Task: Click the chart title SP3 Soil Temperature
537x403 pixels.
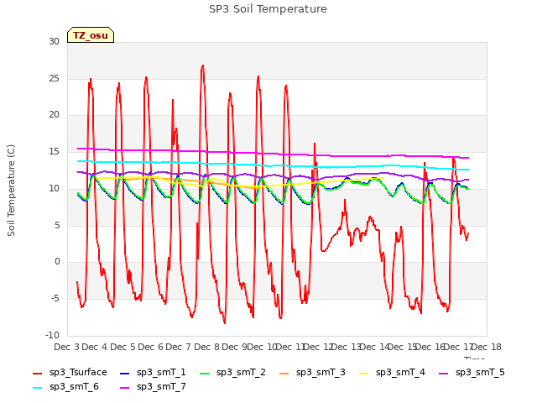Action: [x=268, y=9]
